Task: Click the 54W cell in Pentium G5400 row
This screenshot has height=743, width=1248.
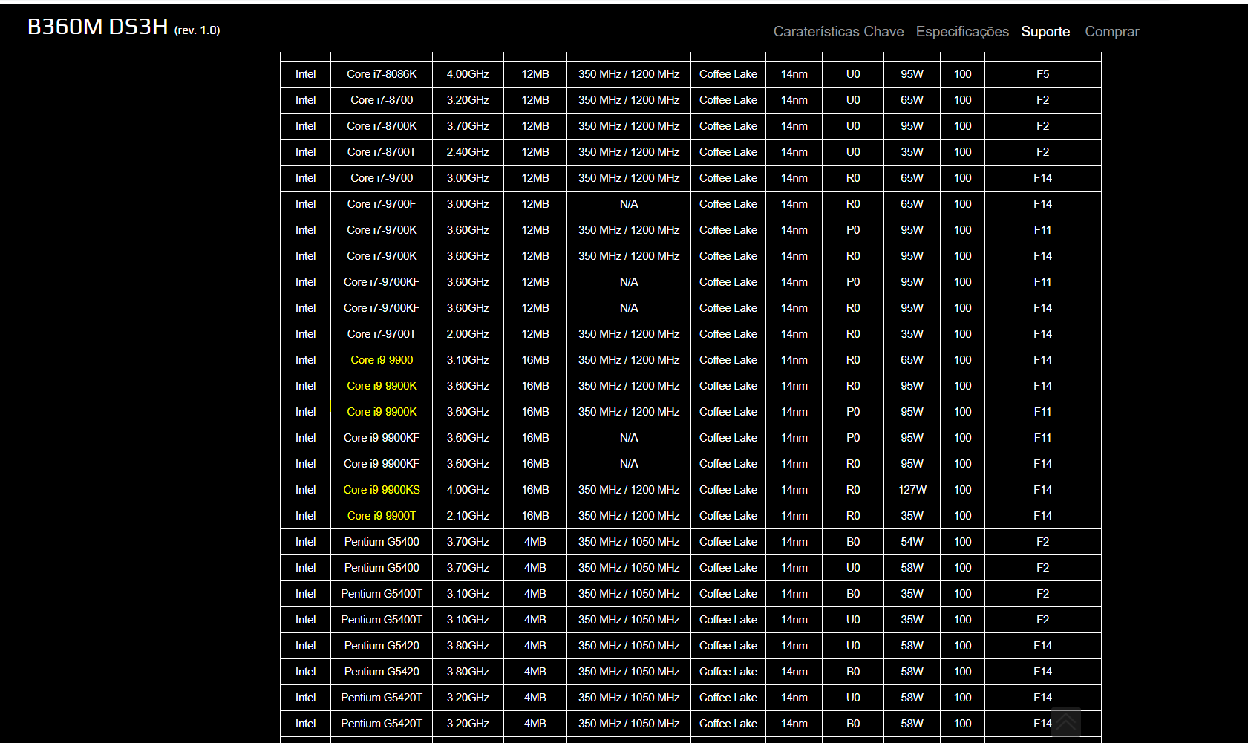Action: tap(912, 542)
